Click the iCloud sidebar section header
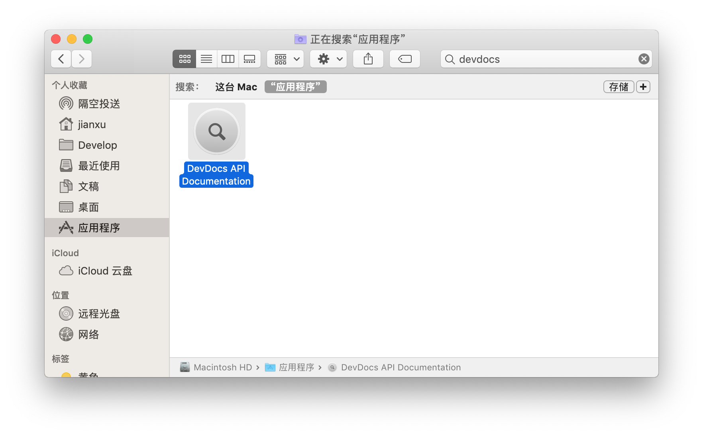The height and width of the screenshot is (436, 703). (x=65, y=253)
